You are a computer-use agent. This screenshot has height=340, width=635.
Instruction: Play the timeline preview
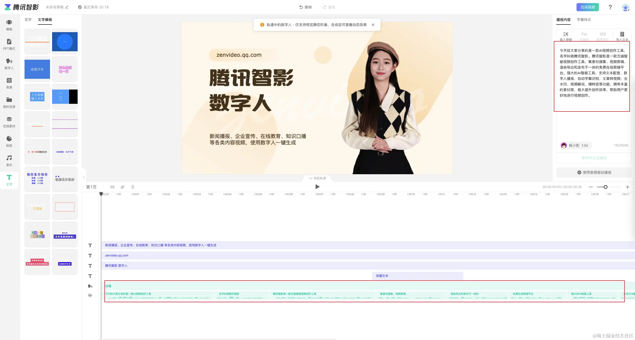tap(317, 187)
